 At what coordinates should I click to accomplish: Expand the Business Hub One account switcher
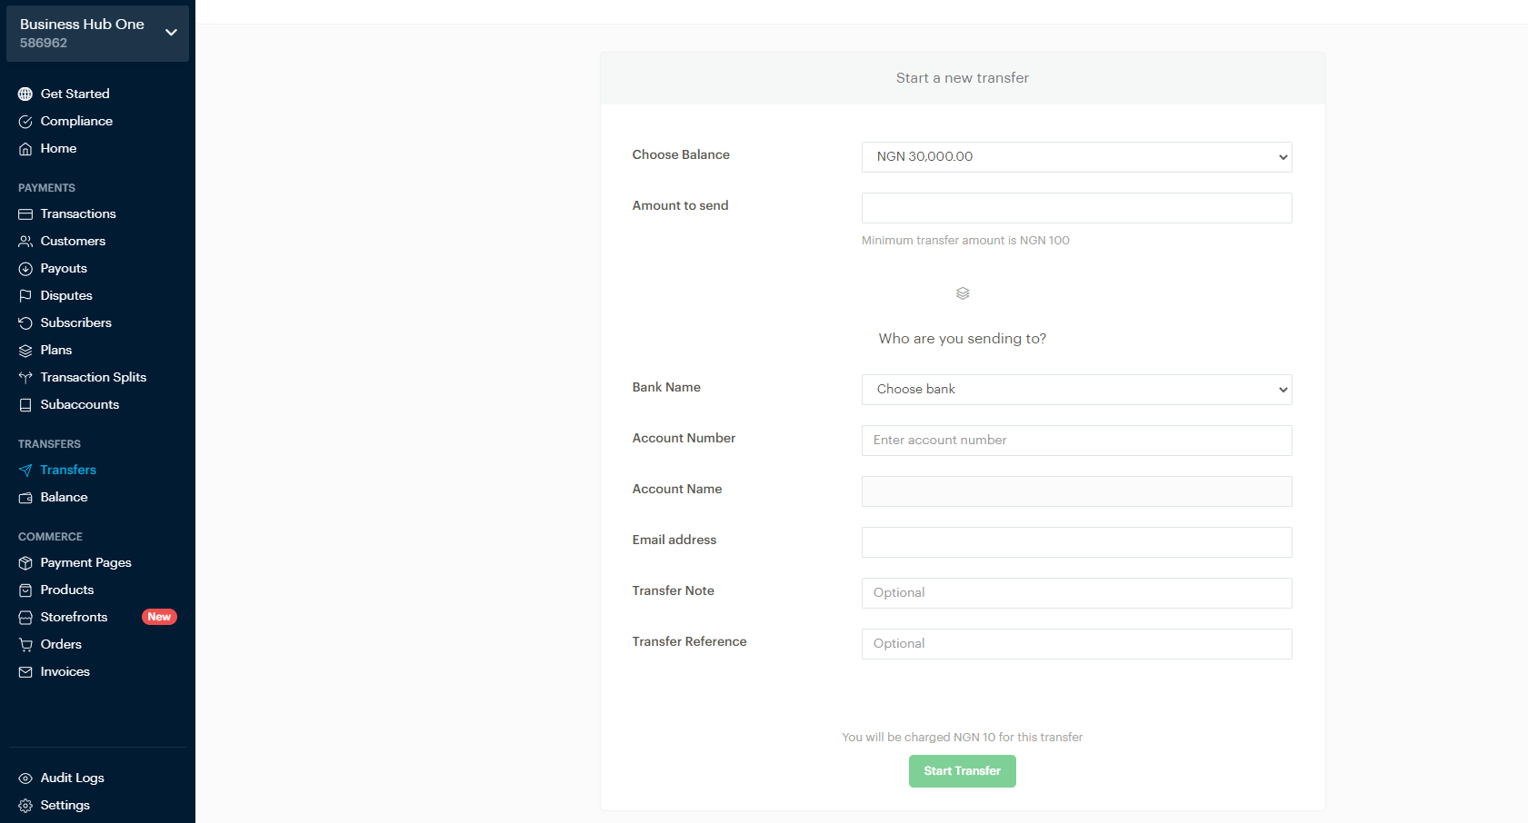[170, 32]
